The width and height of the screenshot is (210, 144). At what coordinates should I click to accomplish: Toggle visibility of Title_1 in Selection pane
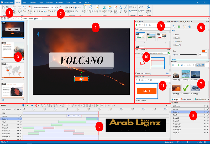(205, 115)
